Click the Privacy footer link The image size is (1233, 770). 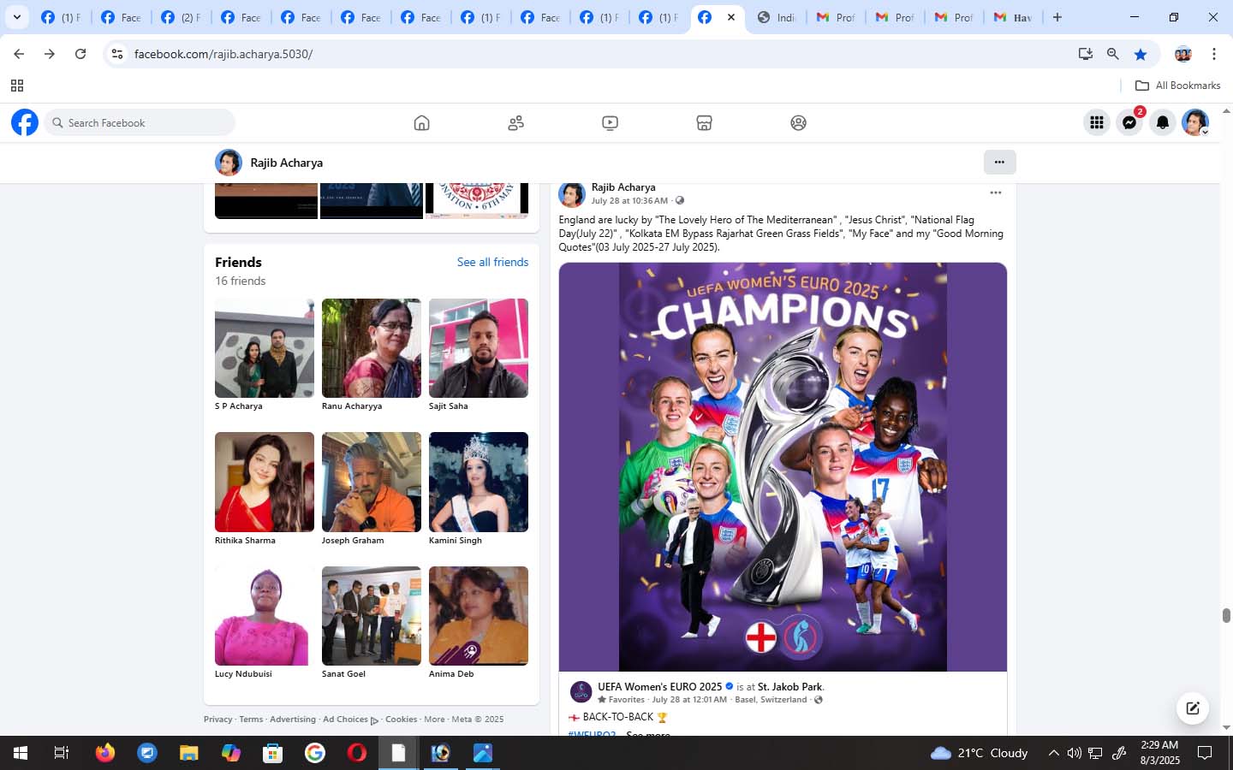coord(217,720)
